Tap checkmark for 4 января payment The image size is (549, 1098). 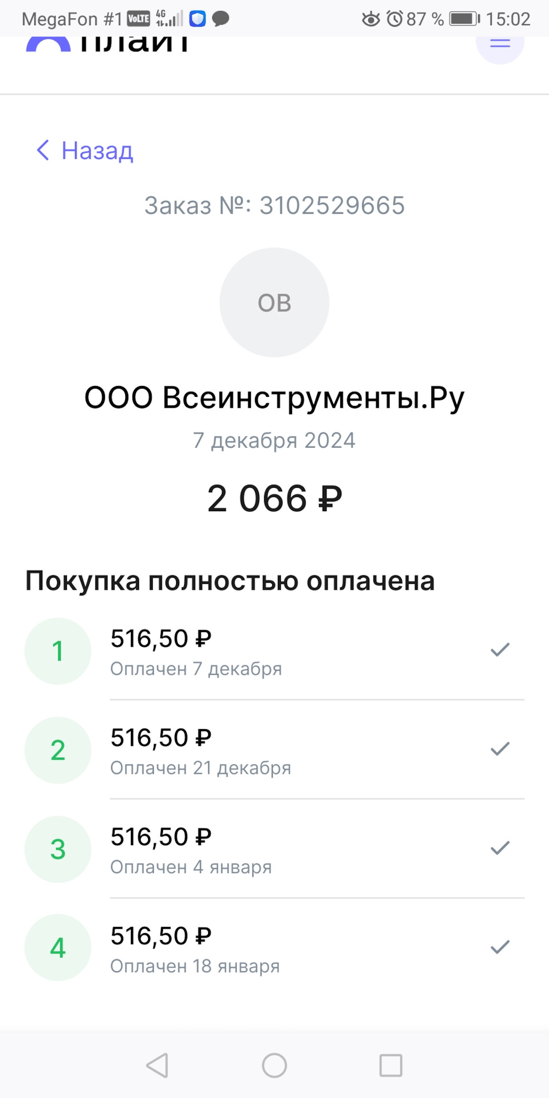[x=500, y=848]
